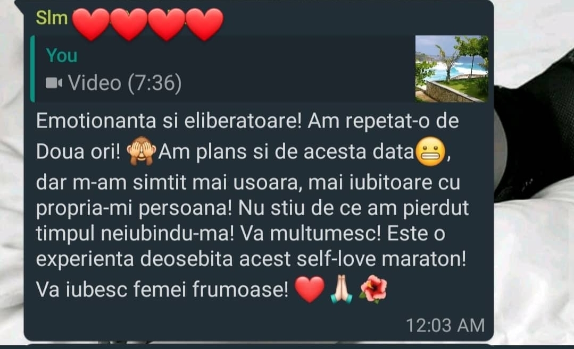Click the red heart after "frumoase!"
574x349 pixels.
click(x=309, y=289)
